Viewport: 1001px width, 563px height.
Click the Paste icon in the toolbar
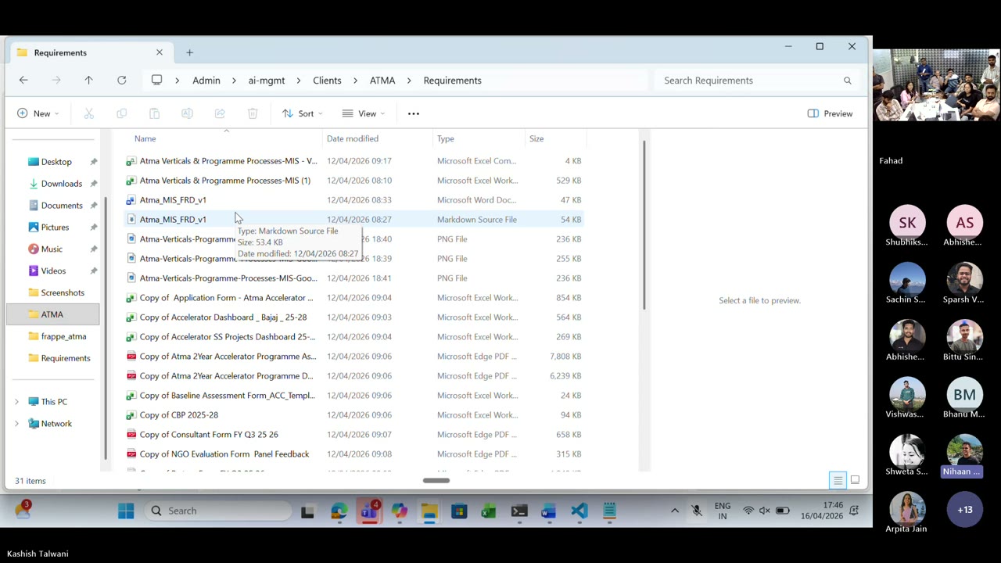pos(154,113)
